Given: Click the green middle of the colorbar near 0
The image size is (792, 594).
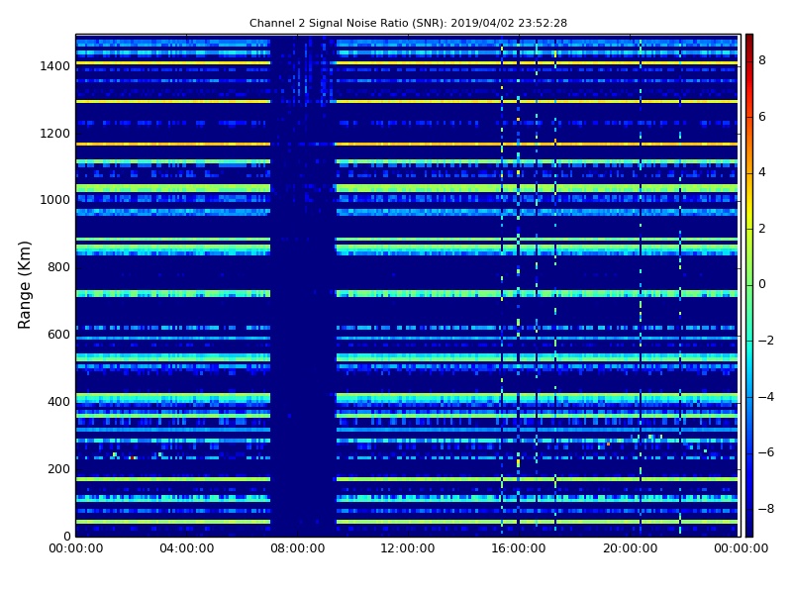Looking at the screenshot, I should tap(749, 285).
